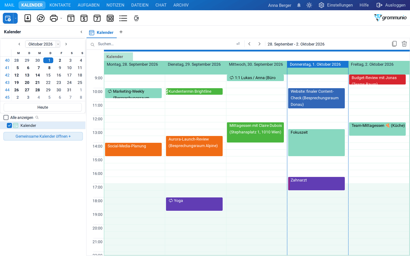Open the NOTIZEN section
410x256 pixels.
point(115,5)
